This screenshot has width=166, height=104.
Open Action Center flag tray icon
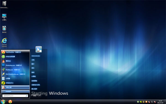155,102
